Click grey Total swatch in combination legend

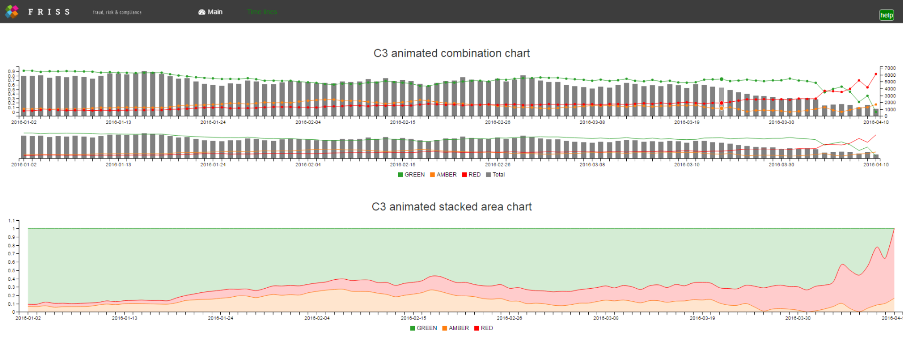488,175
